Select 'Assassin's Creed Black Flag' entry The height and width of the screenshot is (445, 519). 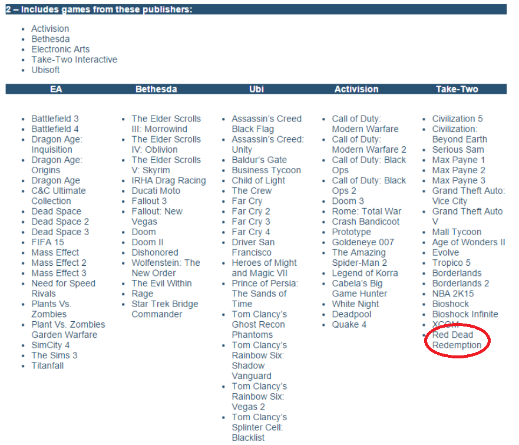click(267, 124)
